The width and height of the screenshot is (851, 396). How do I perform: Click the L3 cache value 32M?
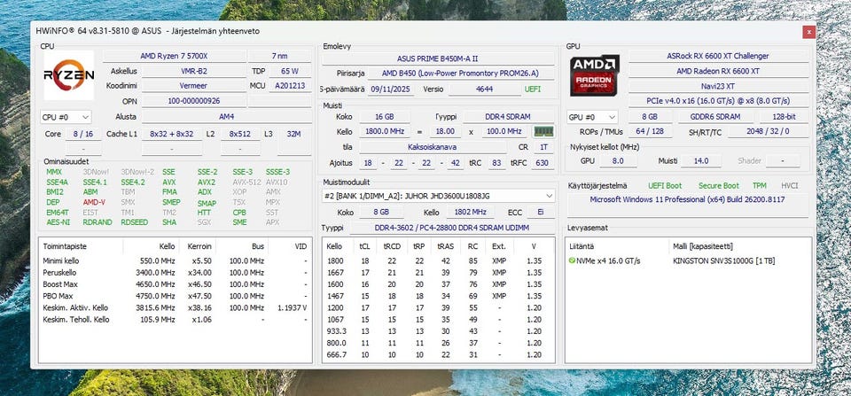(x=293, y=134)
